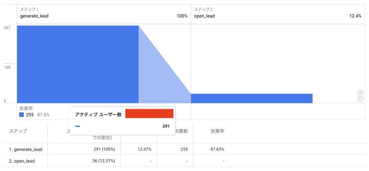Sort by the 放棄率 column header

click(217, 131)
